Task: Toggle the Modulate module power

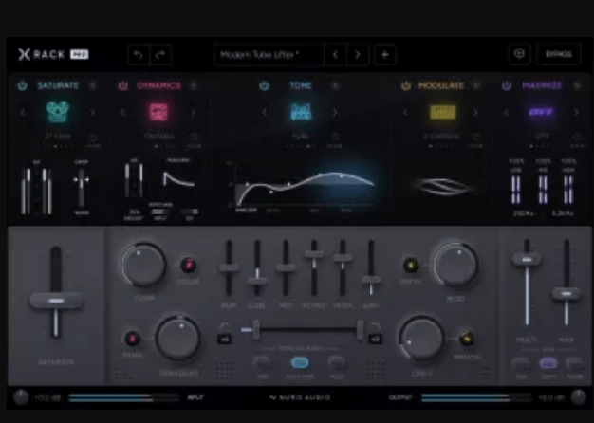Action: tap(406, 85)
